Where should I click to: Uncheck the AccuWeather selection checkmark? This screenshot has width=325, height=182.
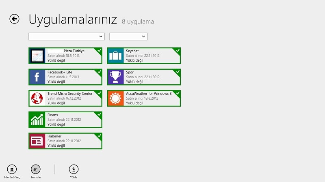pyautogui.click(x=178, y=93)
